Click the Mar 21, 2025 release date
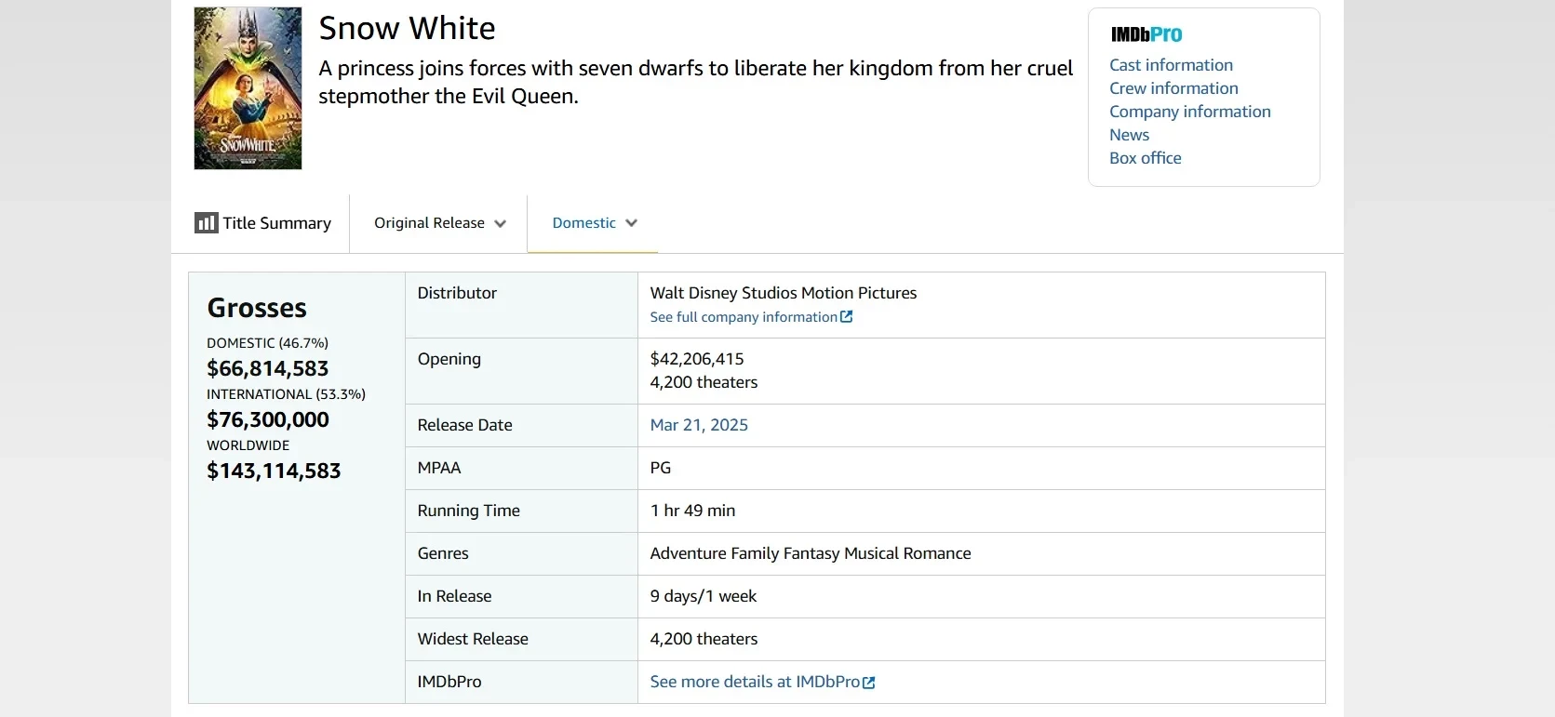This screenshot has height=717, width=1555. (x=699, y=425)
